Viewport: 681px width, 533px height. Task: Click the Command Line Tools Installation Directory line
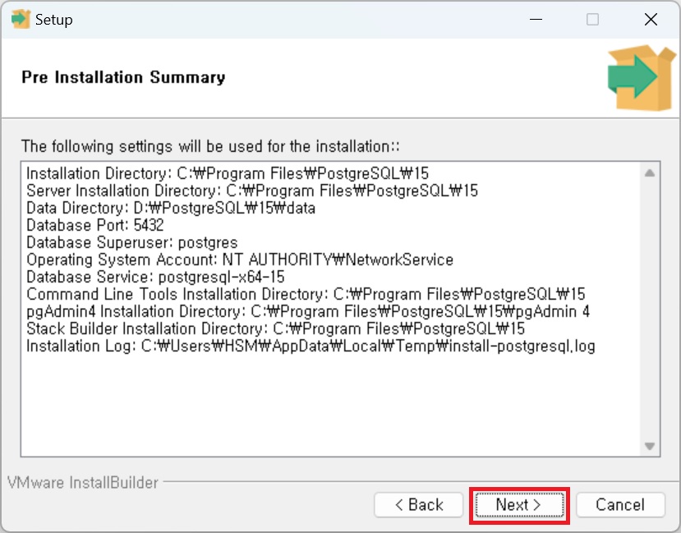pyautogui.click(x=306, y=294)
